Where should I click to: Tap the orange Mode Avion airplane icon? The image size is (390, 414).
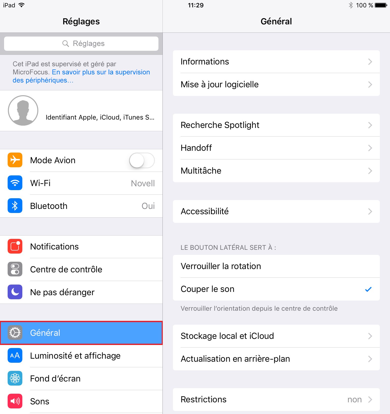point(15,160)
